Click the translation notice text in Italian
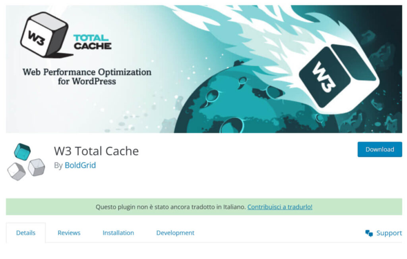 coord(171,207)
